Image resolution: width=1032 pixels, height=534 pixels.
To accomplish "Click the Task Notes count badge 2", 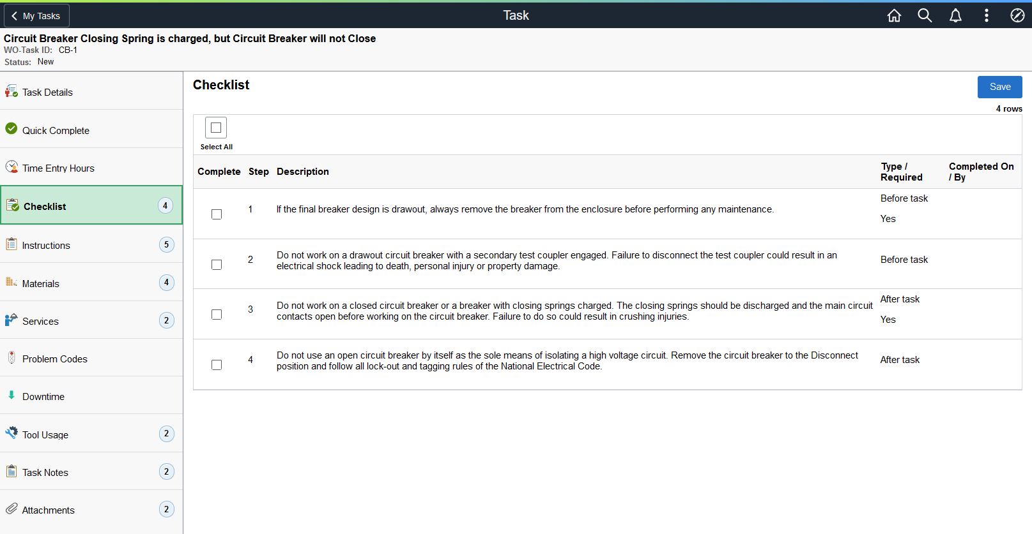I will [166, 471].
